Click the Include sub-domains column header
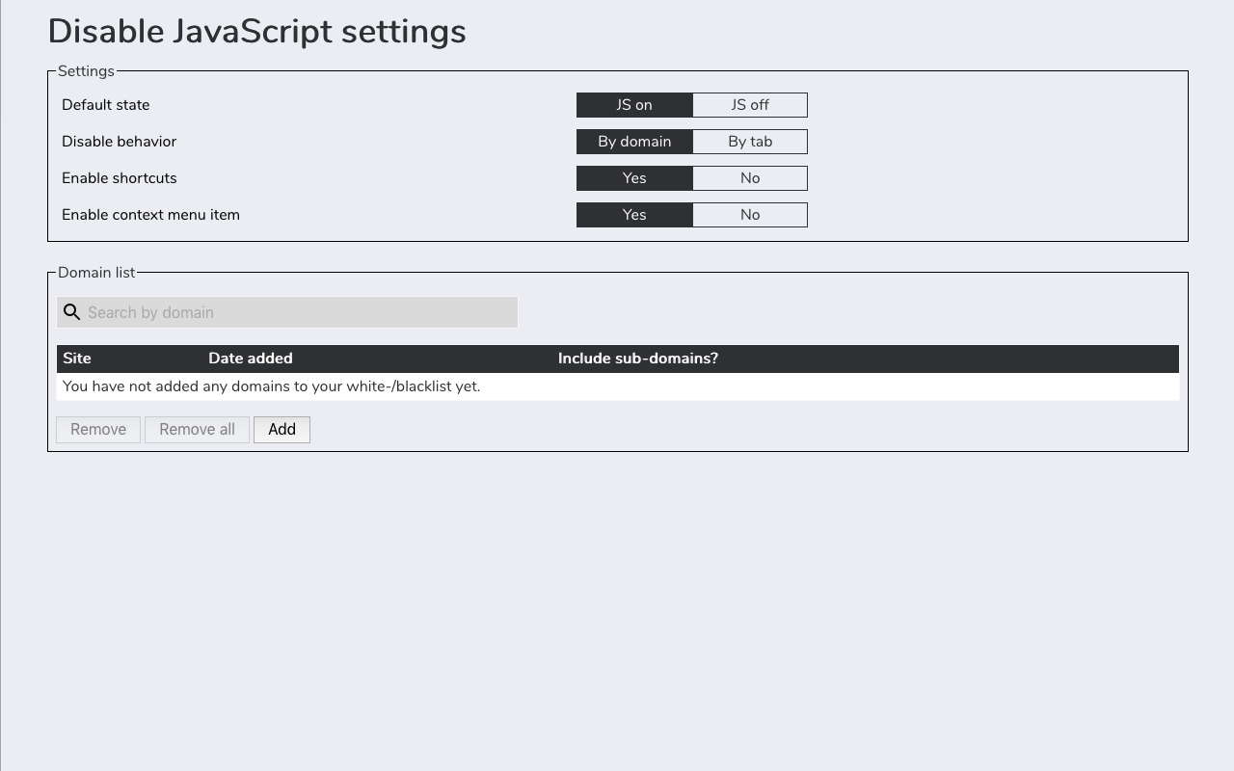This screenshot has height=771, width=1234. (x=638, y=359)
